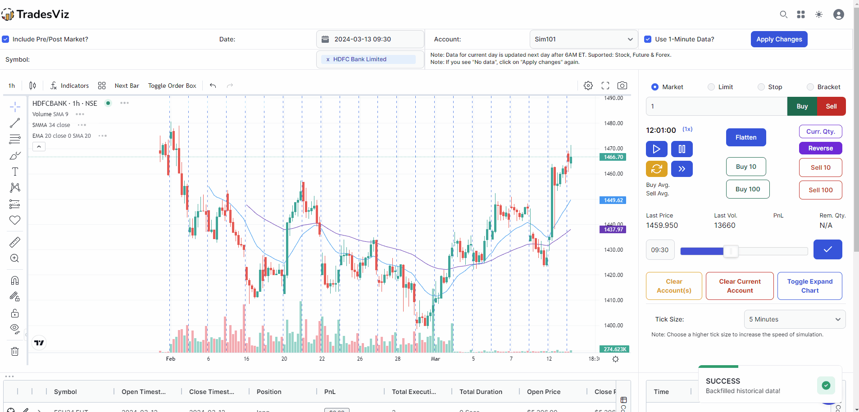This screenshot has height=412, width=859.
Task: Click Next Bar in chart toolbar
Action: coord(127,86)
